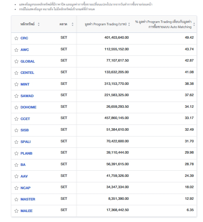Open the MALEE link
Image resolution: width=203 pixels, height=222 pixels.
coord(26,211)
